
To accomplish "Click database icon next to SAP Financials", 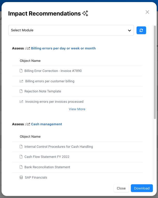I will pyautogui.click(x=21, y=177).
